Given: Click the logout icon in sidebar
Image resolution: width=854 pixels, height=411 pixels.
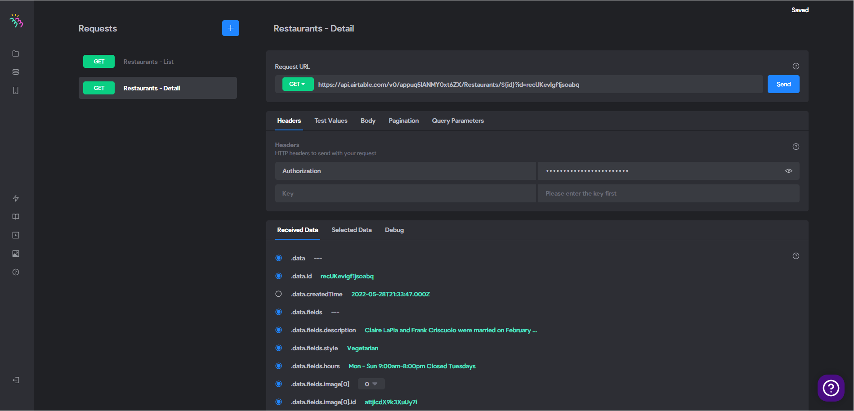Looking at the screenshot, I should [16, 380].
